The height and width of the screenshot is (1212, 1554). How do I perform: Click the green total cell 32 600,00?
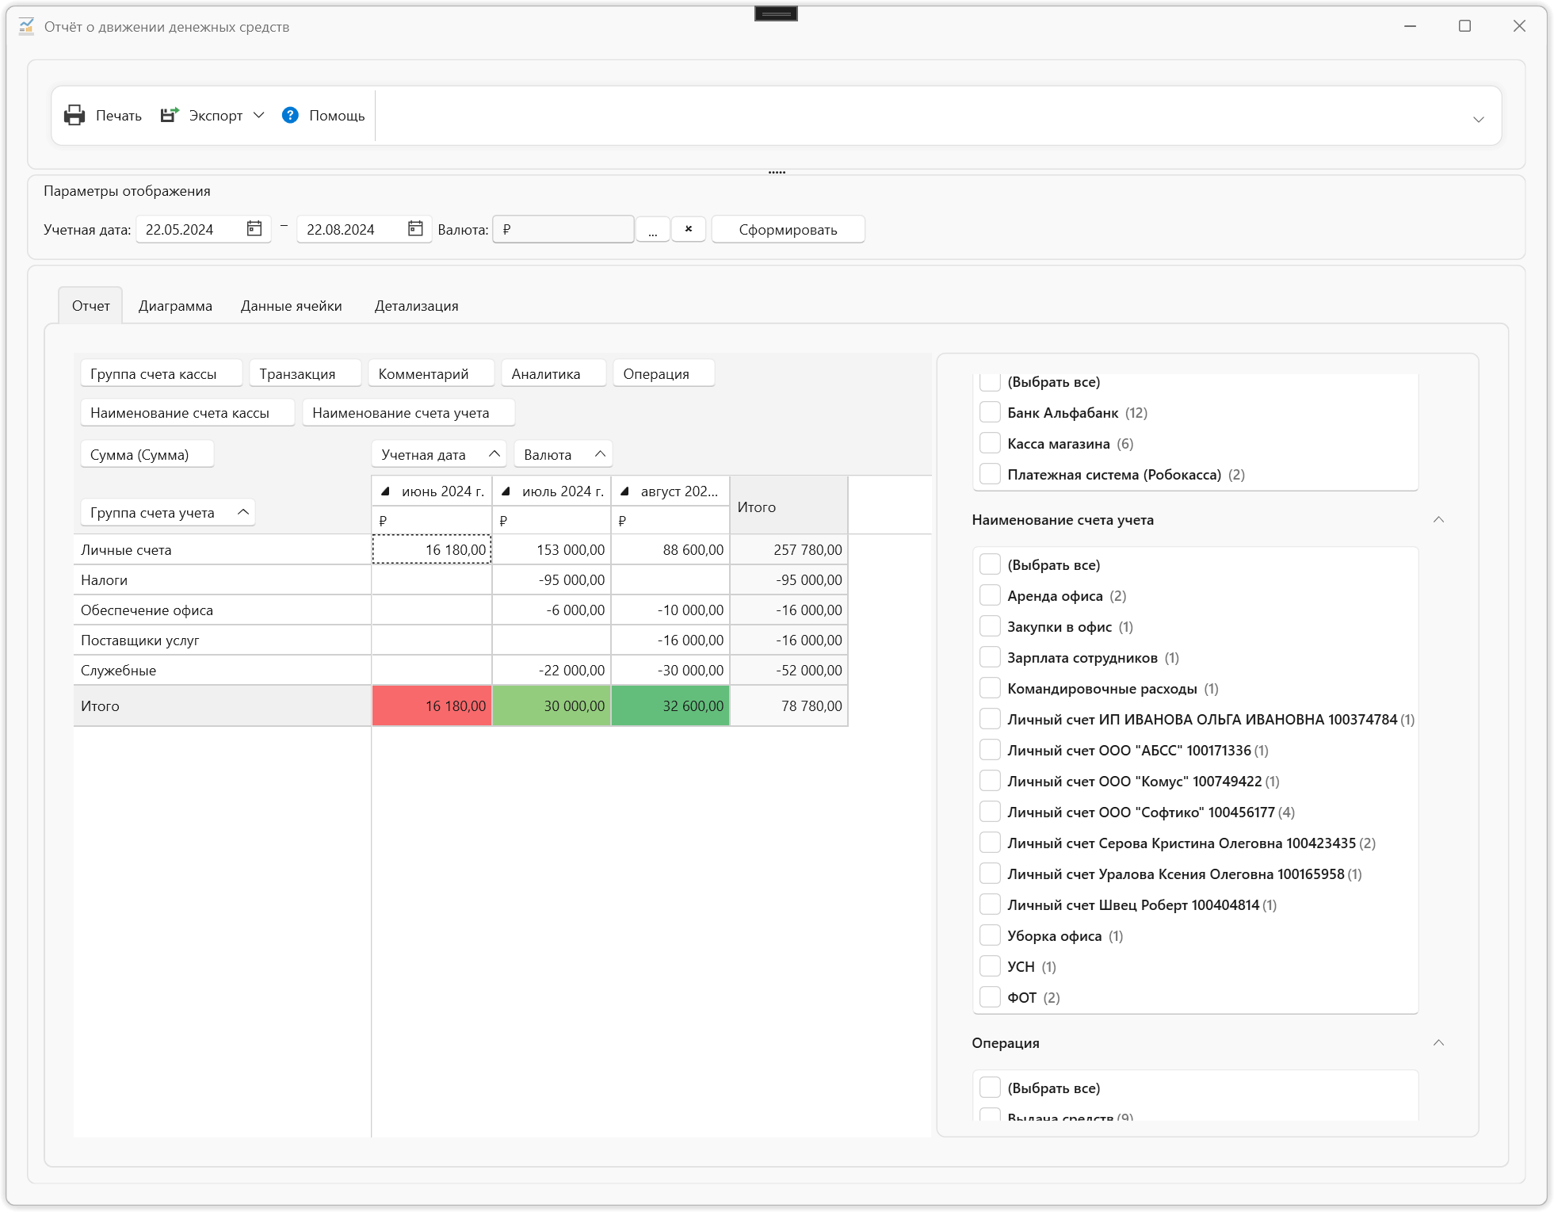670,705
